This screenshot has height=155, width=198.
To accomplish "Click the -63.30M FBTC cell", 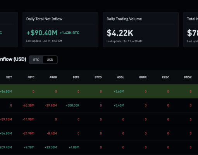I will click(x=29, y=105).
